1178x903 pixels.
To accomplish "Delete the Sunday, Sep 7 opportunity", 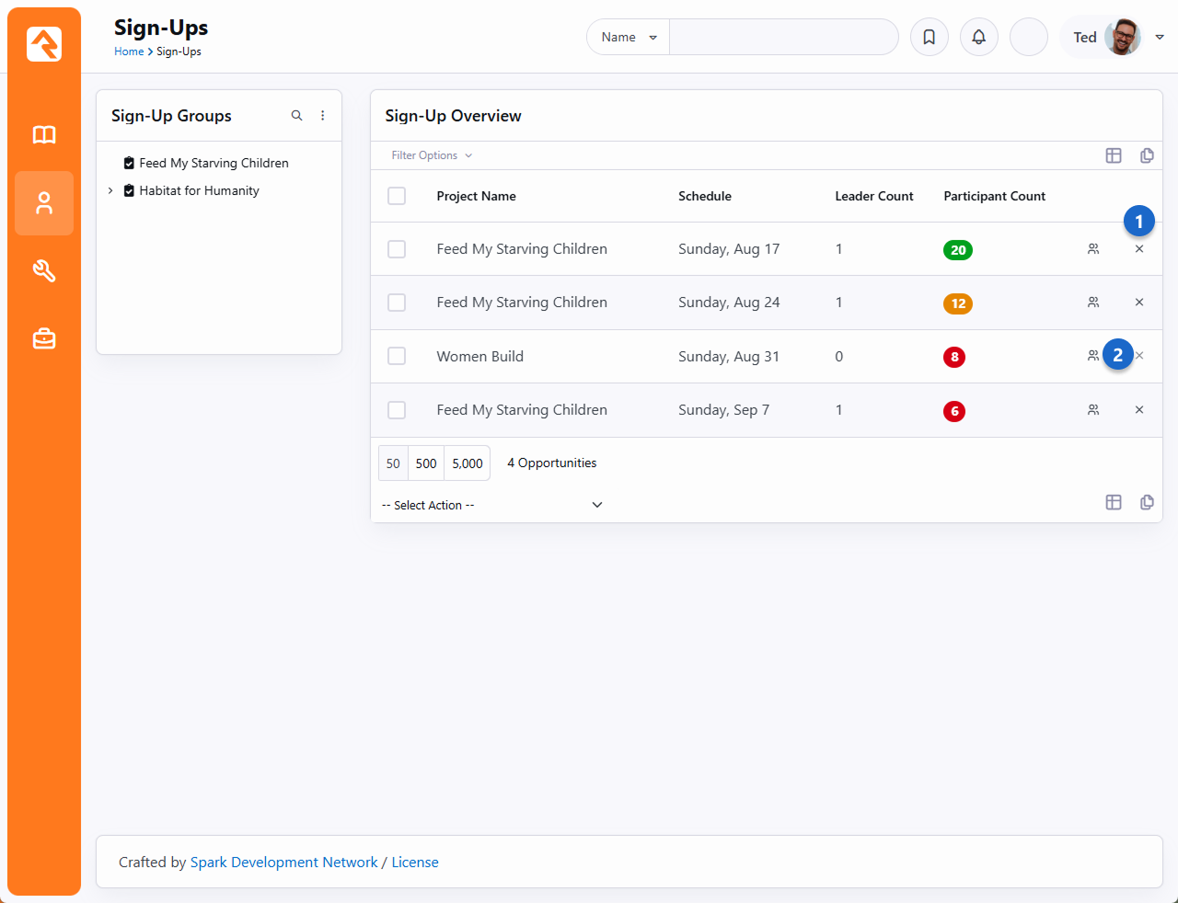I will (x=1138, y=410).
